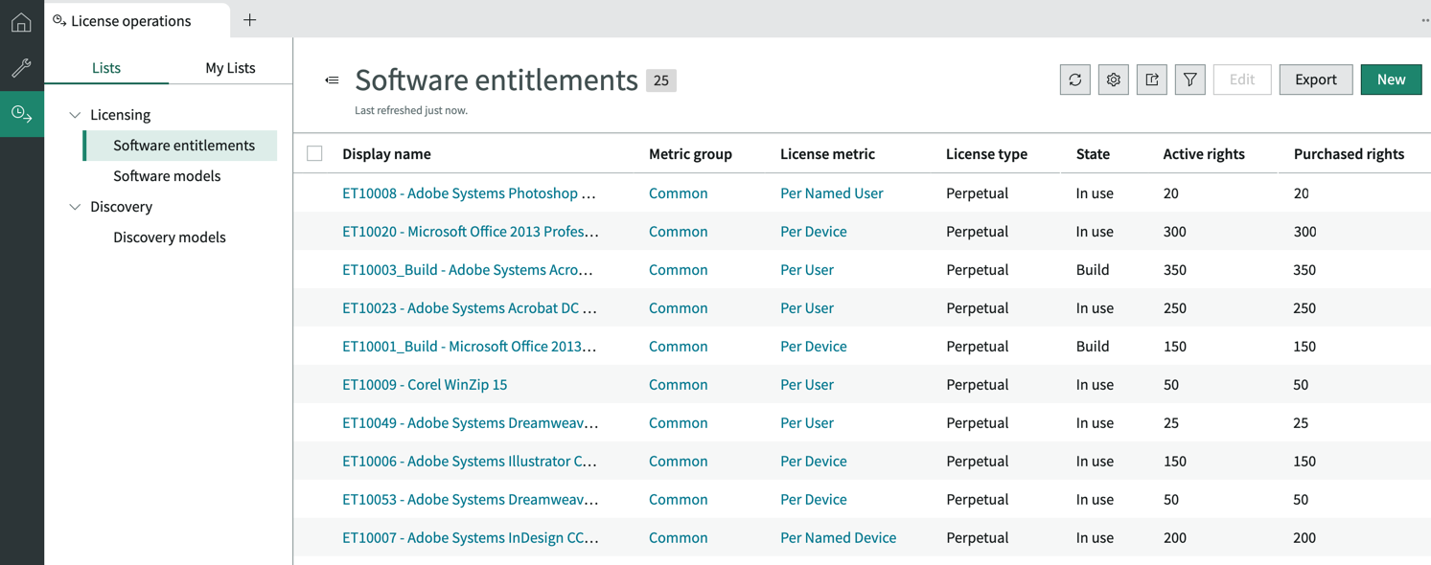
Task: Click Common metric group in ET10007 row
Action: point(679,538)
